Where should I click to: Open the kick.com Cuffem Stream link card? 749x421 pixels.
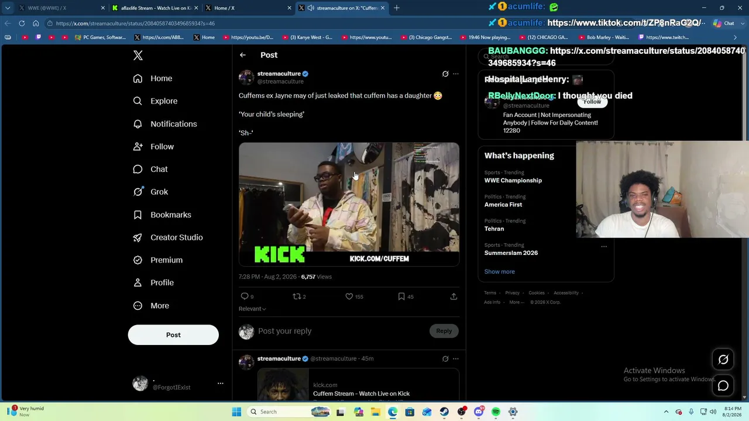358,385
